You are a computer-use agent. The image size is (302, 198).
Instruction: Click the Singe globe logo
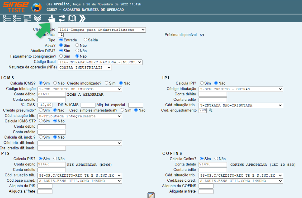coord(37,7)
